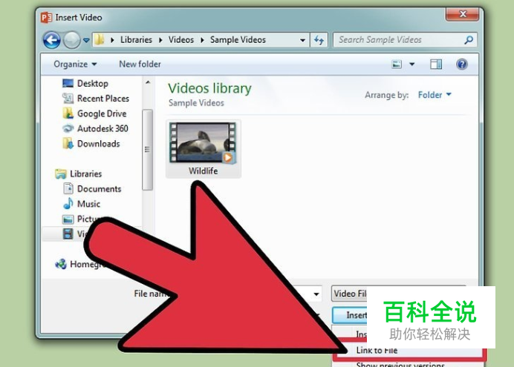
Task: Open the view options dropdown arrow
Action: pos(412,64)
